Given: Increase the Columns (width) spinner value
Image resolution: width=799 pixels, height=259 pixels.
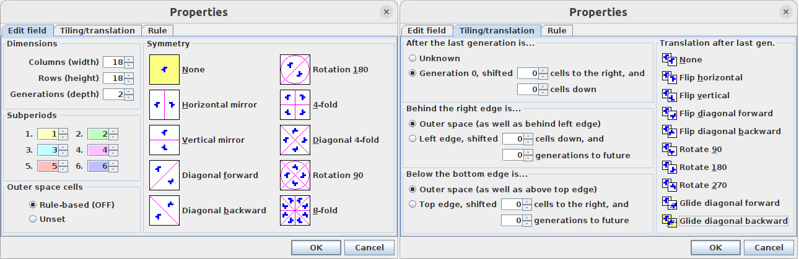Looking at the screenshot, I should 129,59.
